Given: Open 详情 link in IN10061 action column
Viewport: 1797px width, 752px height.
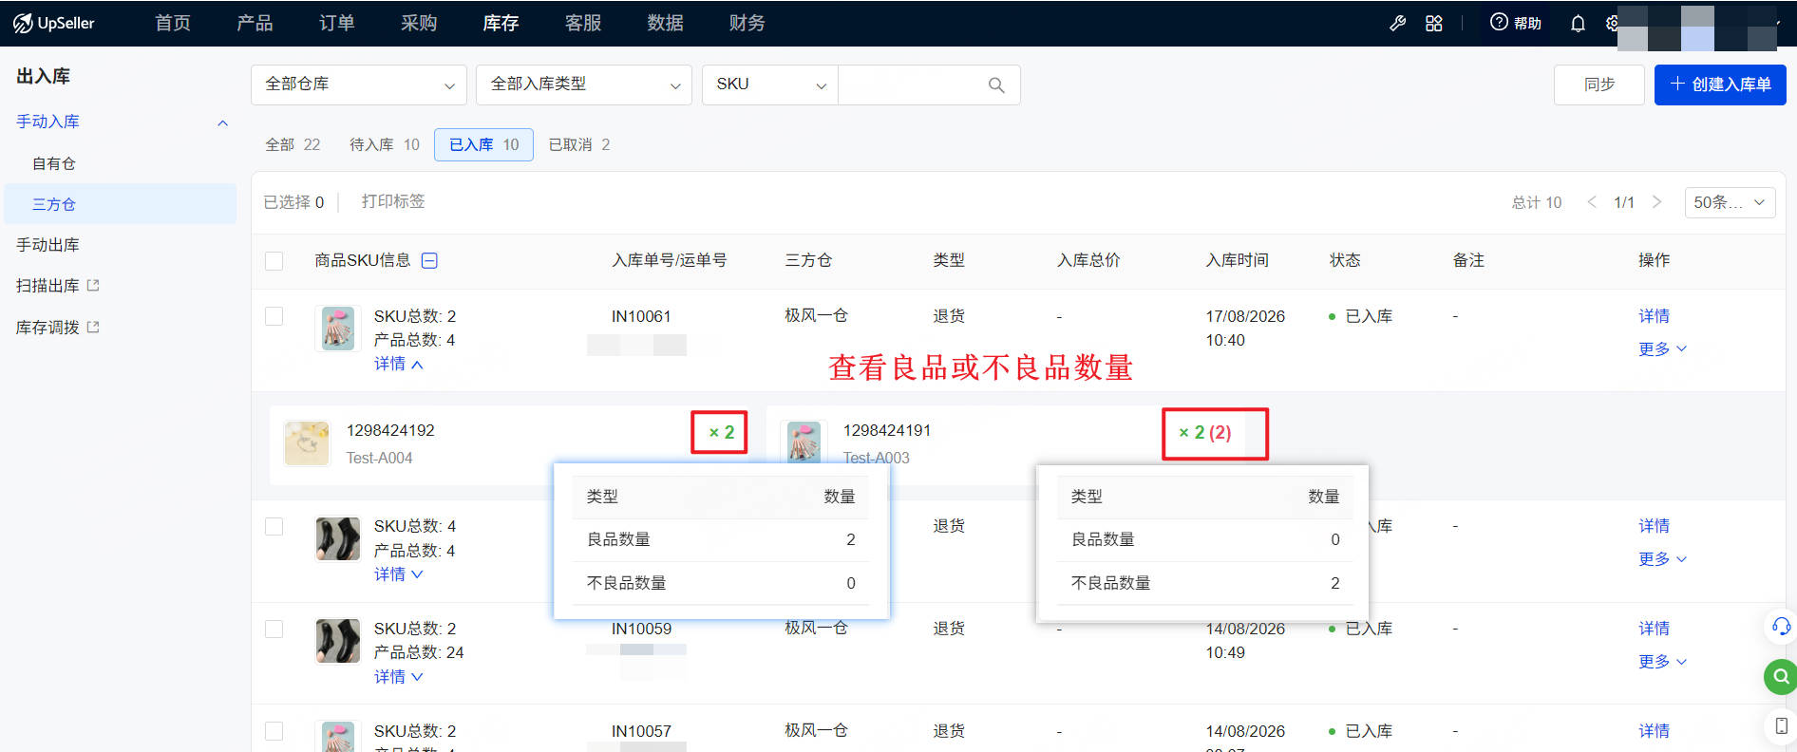Looking at the screenshot, I should tap(1654, 316).
